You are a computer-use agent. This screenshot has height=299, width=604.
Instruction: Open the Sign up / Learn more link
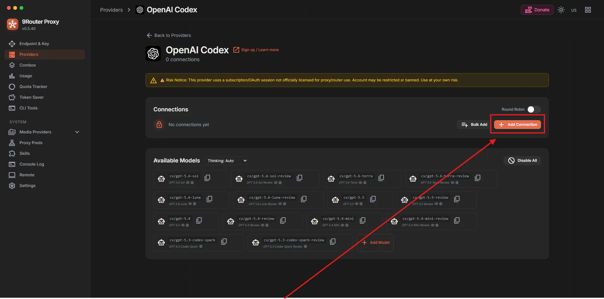coord(256,50)
